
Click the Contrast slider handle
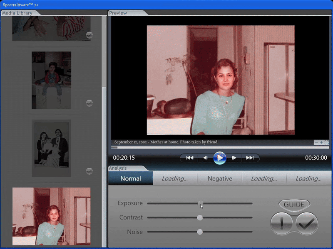(200, 217)
